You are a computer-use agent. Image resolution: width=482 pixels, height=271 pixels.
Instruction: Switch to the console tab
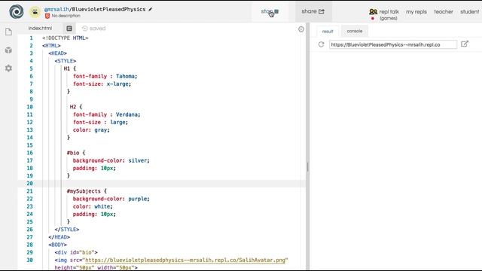point(355,31)
